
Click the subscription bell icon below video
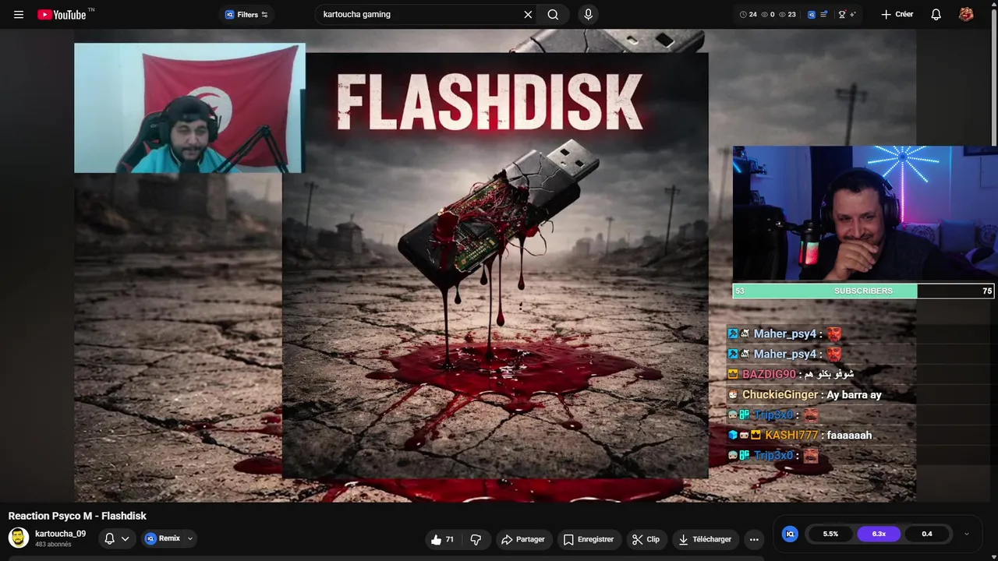[x=110, y=538]
